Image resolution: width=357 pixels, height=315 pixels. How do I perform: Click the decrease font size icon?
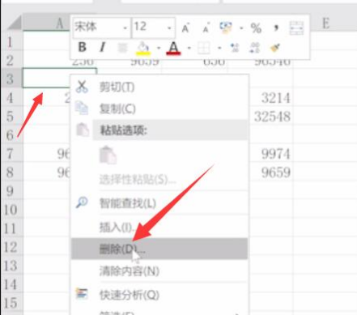pos(206,28)
